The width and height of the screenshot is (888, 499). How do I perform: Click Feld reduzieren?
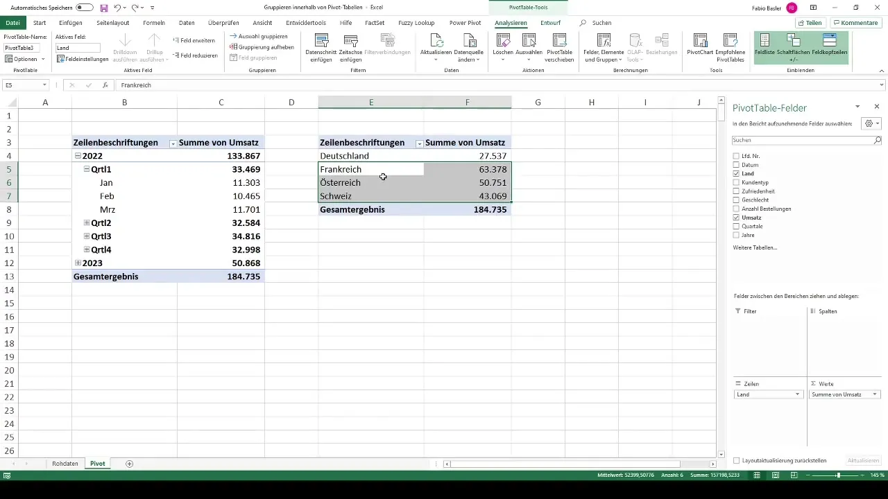(195, 55)
